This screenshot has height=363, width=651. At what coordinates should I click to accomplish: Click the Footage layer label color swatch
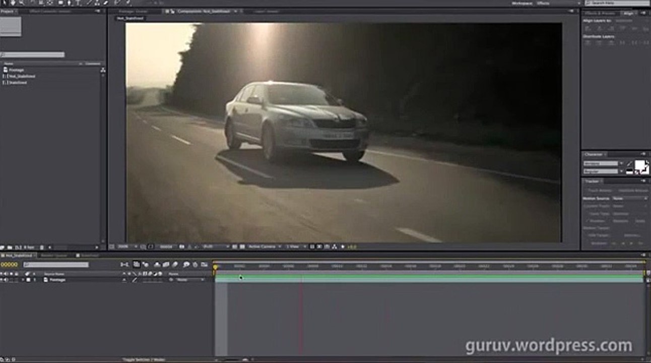[x=28, y=279]
